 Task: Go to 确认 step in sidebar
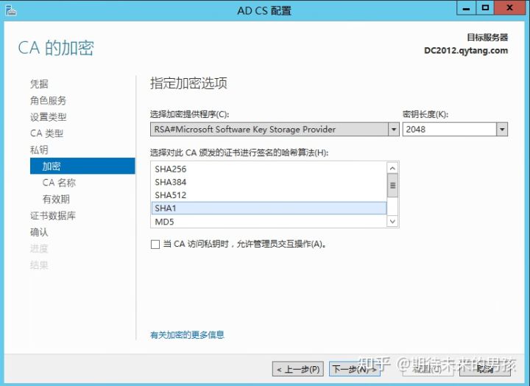[39, 232]
